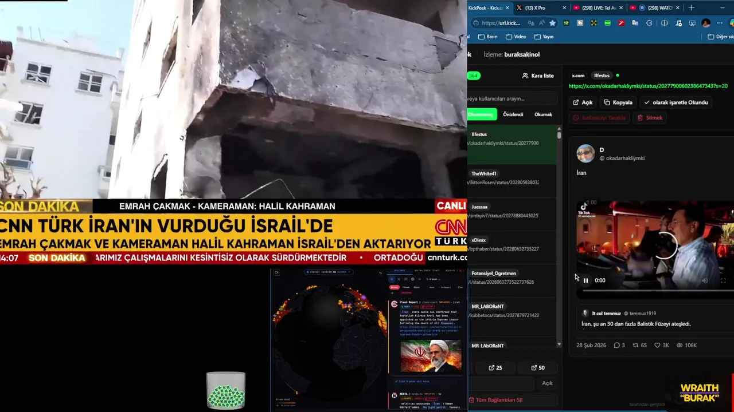Click the Ilfestus user chip
The height and width of the screenshot is (412, 734).
click(602, 76)
